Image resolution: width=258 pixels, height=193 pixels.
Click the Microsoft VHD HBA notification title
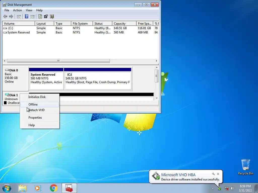click(x=178, y=175)
